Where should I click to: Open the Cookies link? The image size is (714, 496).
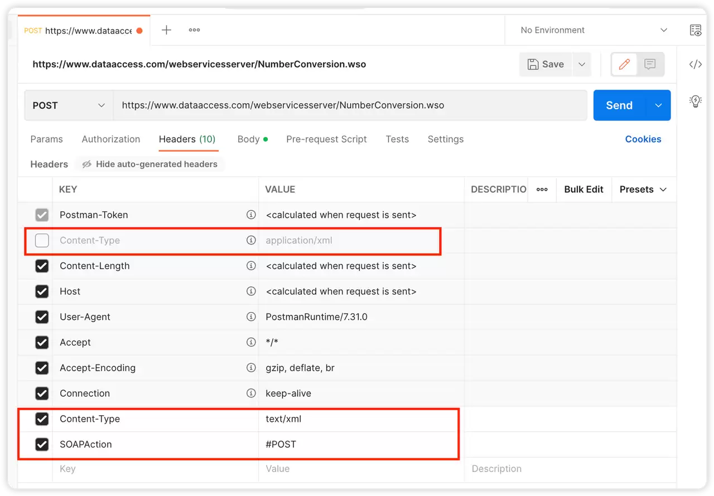click(643, 139)
